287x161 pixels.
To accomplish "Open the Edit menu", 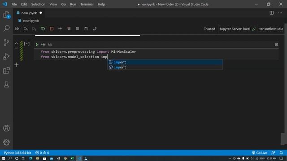I will (24, 4).
